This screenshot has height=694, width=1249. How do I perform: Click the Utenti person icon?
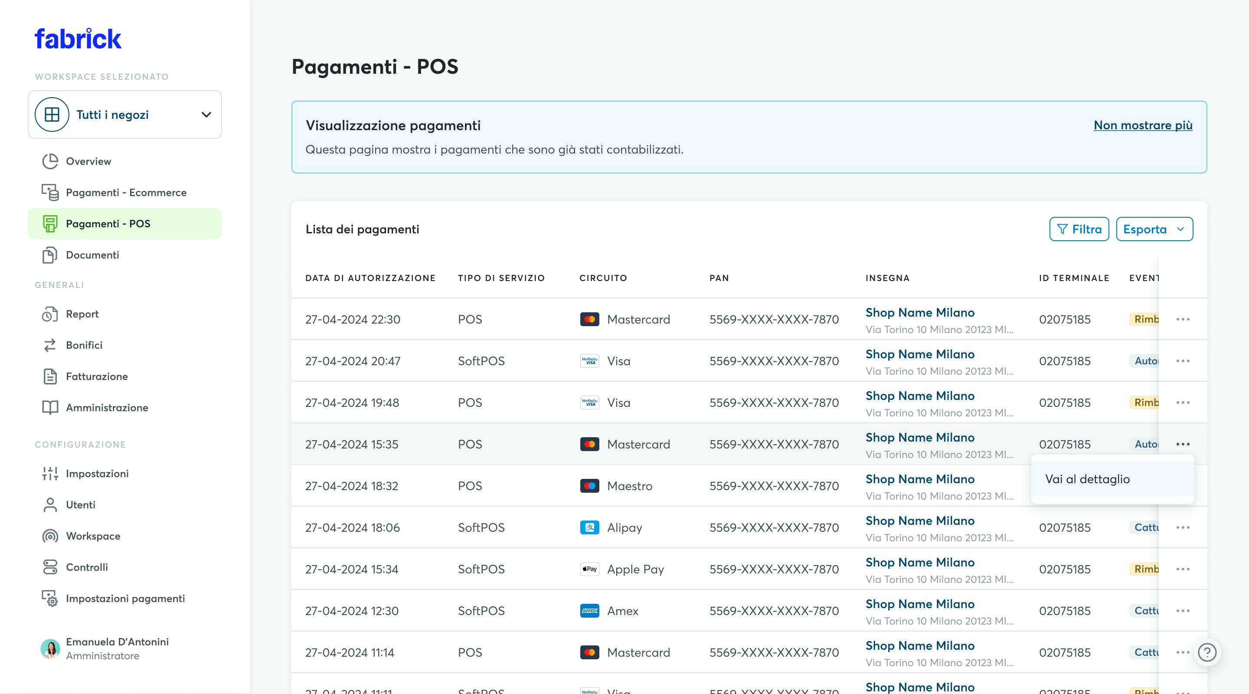pyautogui.click(x=50, y=505)
